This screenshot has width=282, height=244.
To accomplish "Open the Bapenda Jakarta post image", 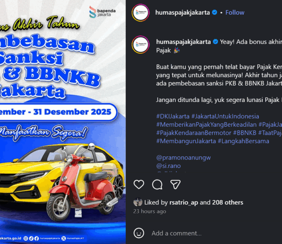I will tap(63, 122).
